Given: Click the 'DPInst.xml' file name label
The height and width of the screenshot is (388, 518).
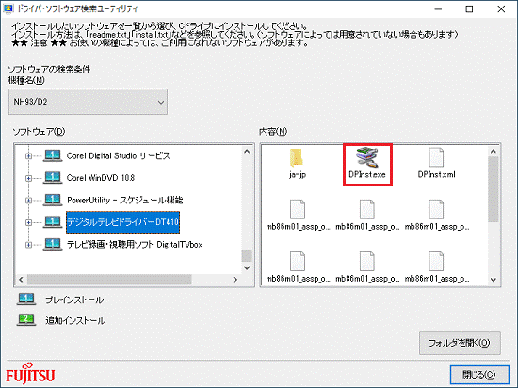Looking at the screenshot, I should tap(436, 174).
